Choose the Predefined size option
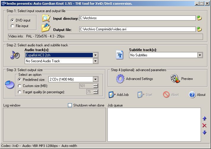 20,80
